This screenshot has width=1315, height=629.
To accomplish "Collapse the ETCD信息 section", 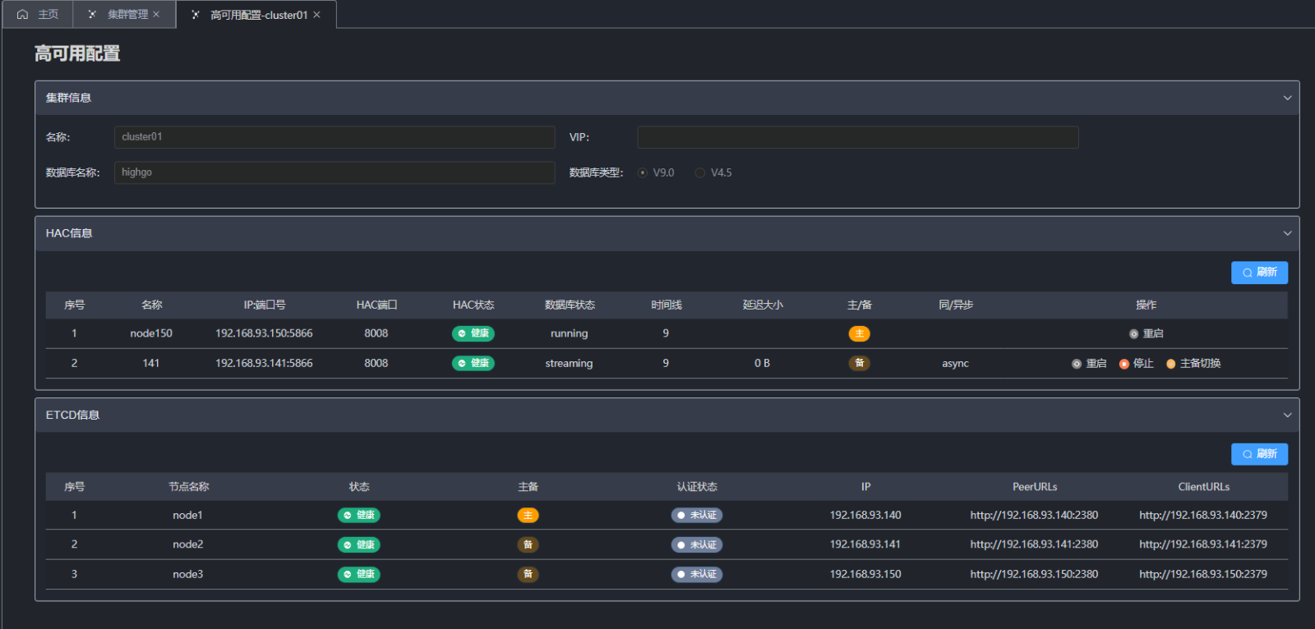I will 1287,416.
